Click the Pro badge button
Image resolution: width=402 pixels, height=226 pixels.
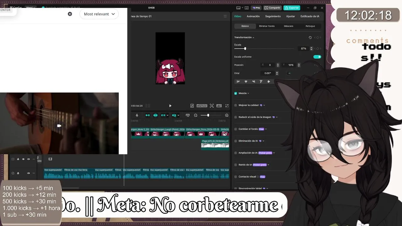pos(256,8)
